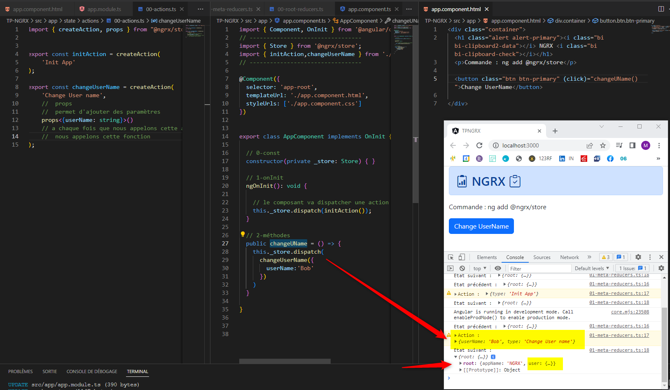
Task: Clear the console with the ban icon
Action: coord(462,268)
